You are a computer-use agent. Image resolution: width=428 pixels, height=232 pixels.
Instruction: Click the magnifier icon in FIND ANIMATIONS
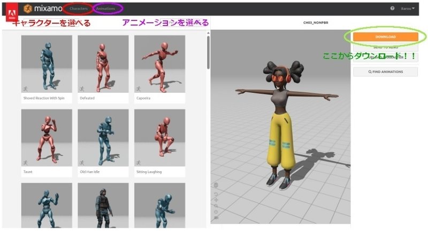(x=370, y=72)
